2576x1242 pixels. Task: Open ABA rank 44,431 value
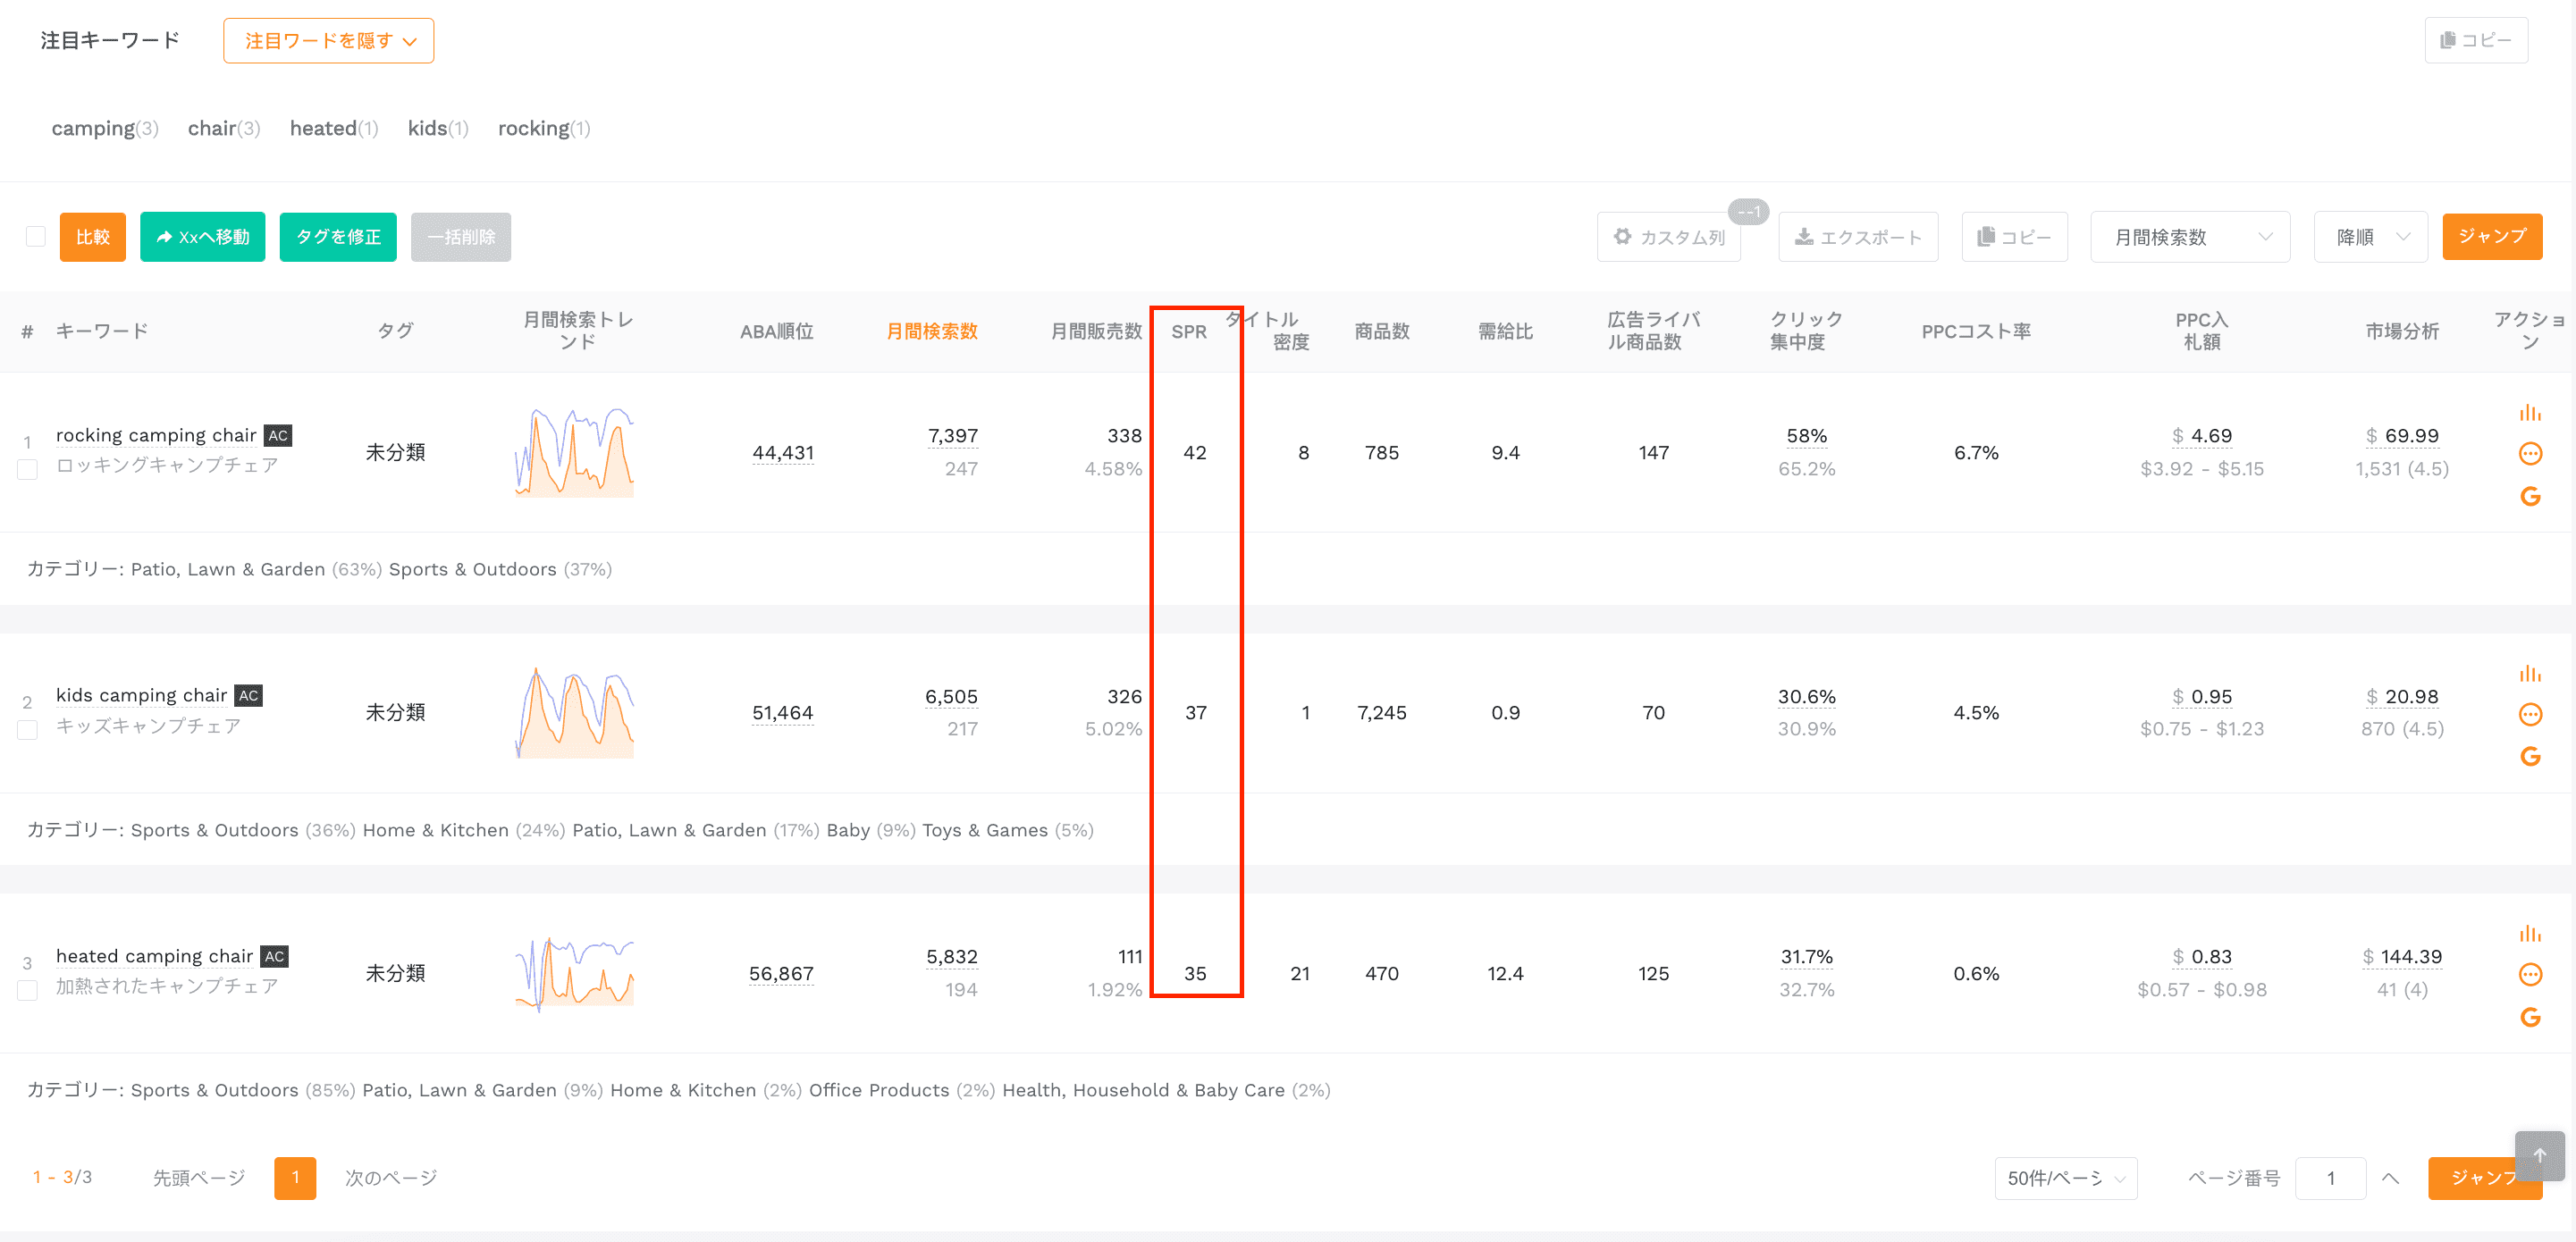(x=783, y=452)
